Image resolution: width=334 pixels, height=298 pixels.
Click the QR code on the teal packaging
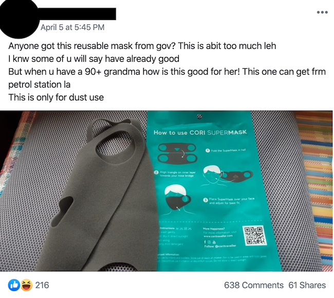click(x=254, y=235)
